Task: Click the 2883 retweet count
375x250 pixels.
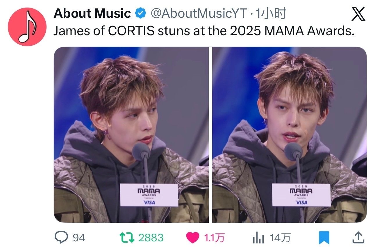Action: coord(151,238)
